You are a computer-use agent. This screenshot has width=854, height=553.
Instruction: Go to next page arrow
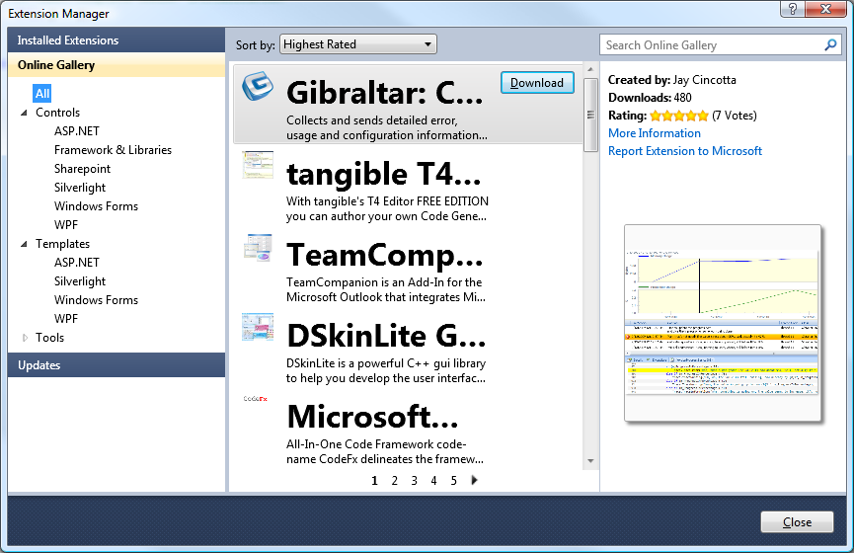(x=475, y=481)
